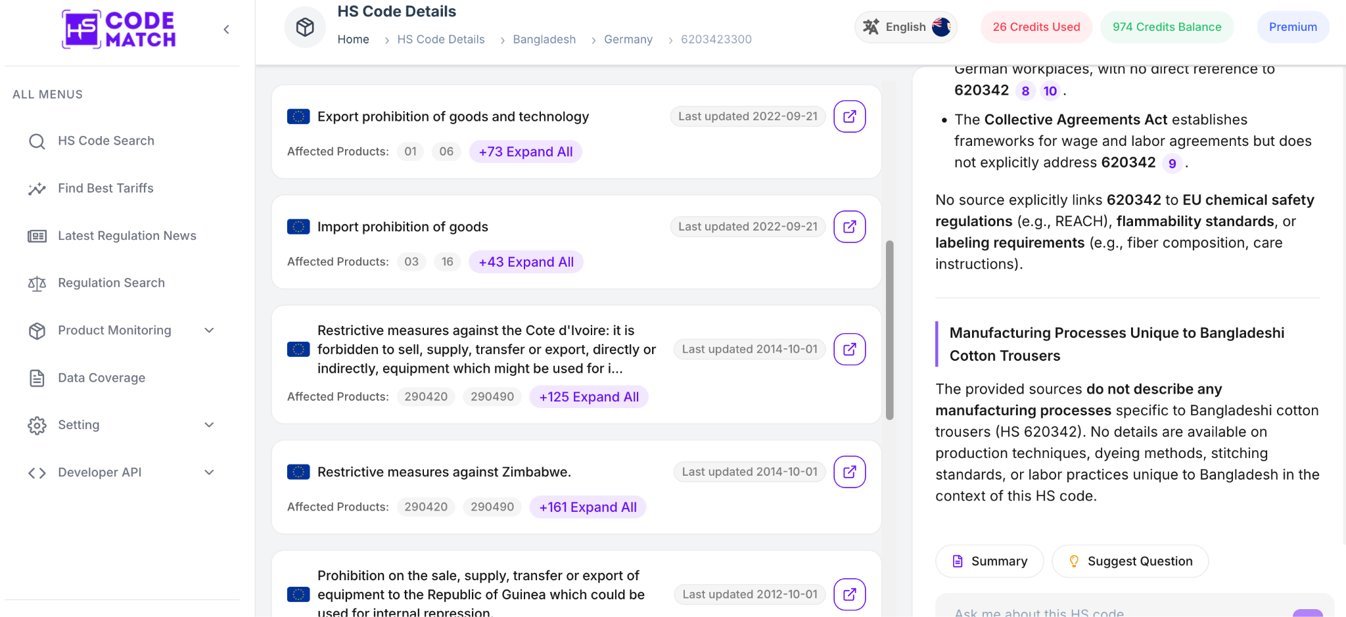Click the regulations list scrollbar
This screenshot has height=617, width=1346.
[889, 330]
